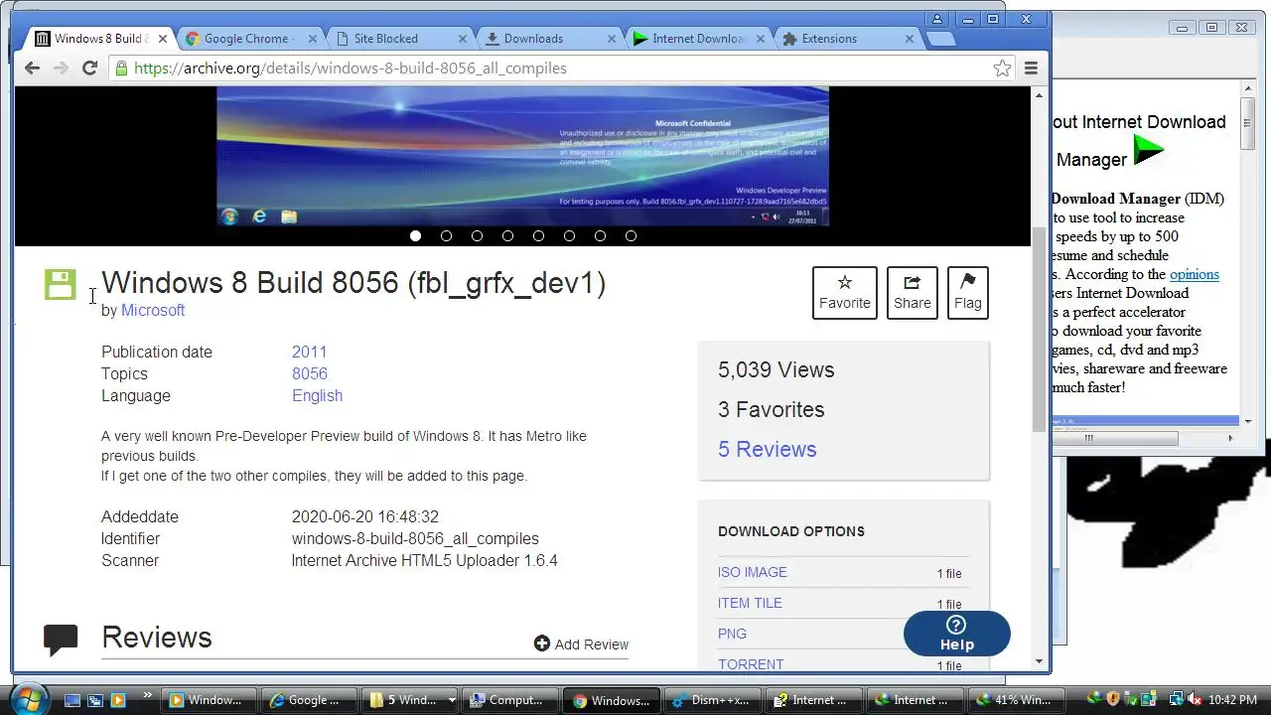
Task: Open the Microsoft creator link
Action: [153, 310]
